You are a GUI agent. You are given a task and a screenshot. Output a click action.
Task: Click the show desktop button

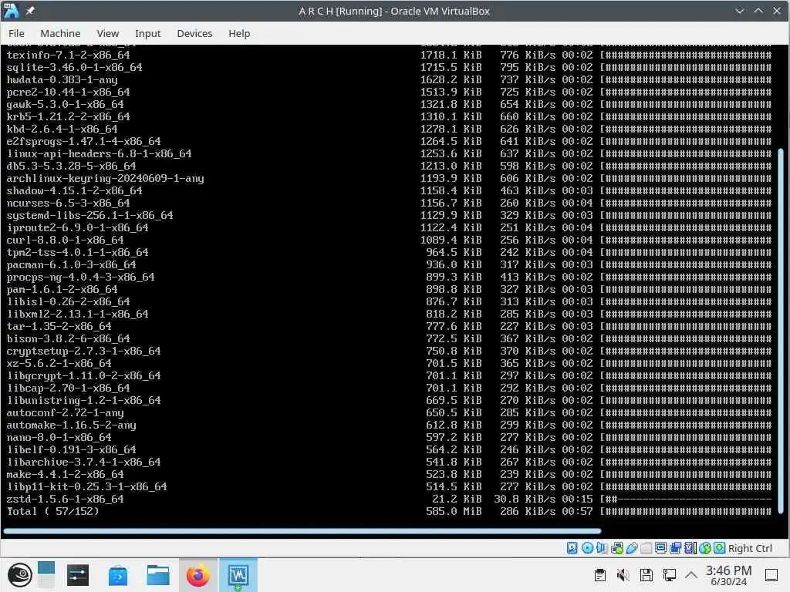click(x=771, y=575)
